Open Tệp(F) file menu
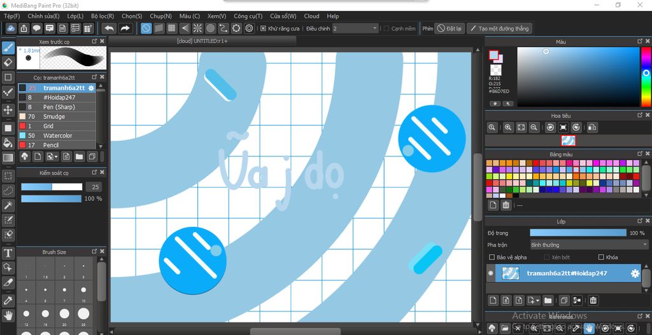Viewport: 652px width, 335px height. (12, 16)
